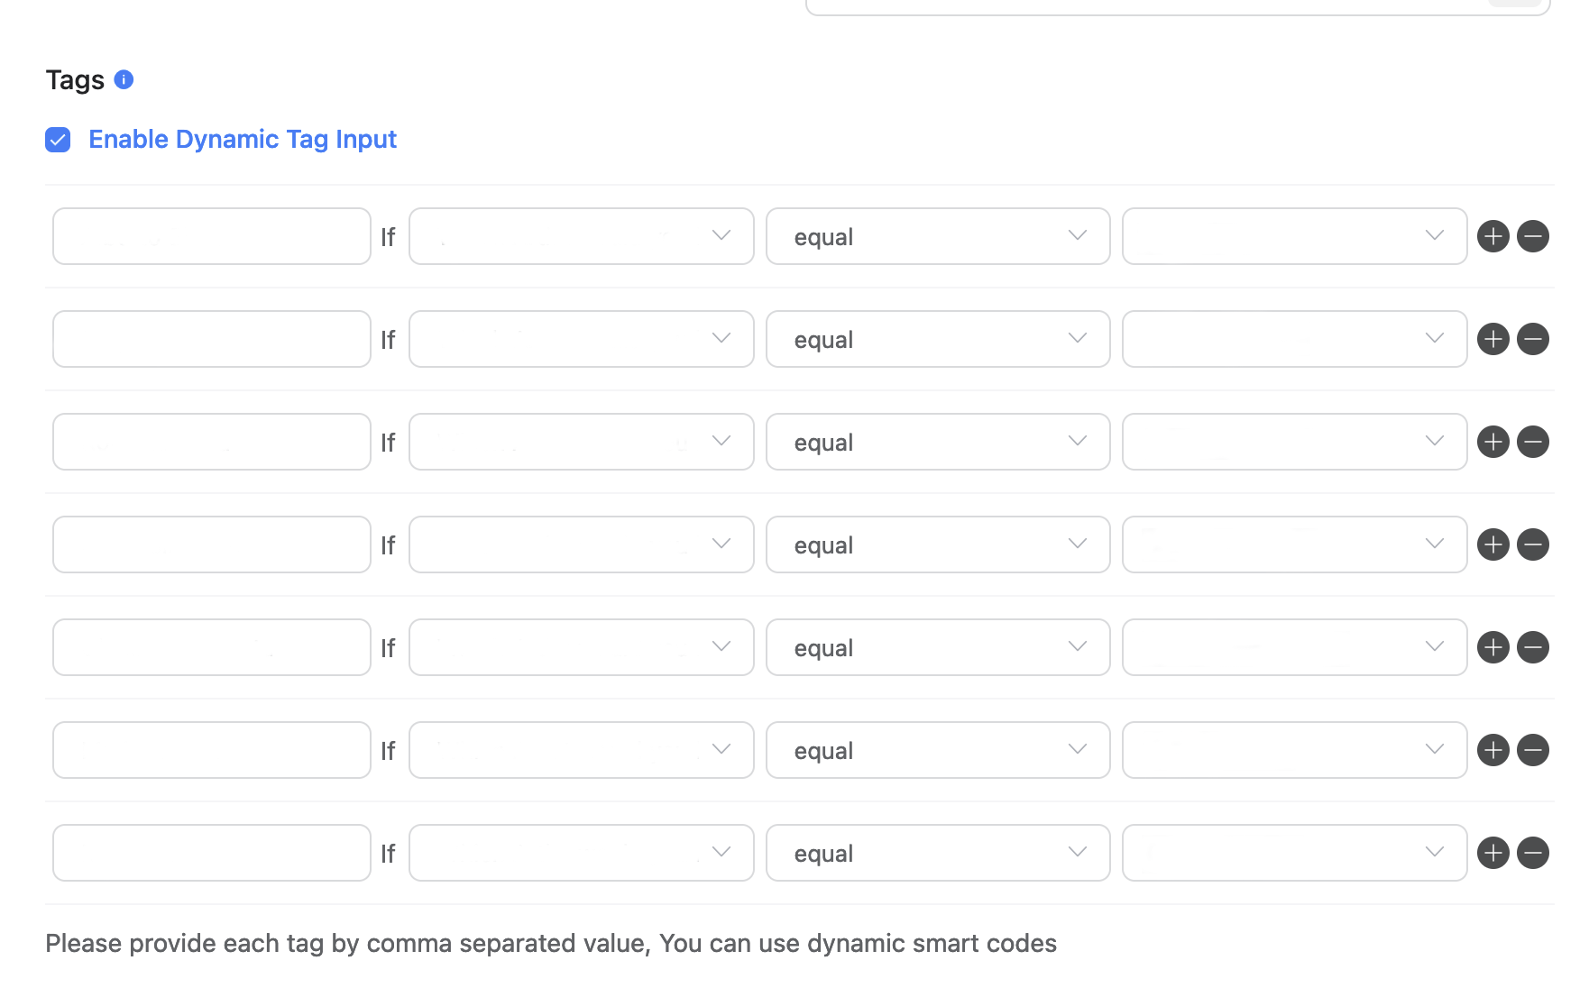Viewport: 1589px width, 988px height.
Task: Open the sixth row's 'equal' operator dropdown
Action: pyautogui.click(x=938, y=750)
